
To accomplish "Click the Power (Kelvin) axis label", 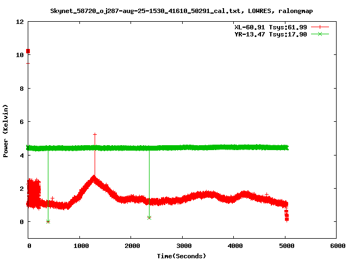I will [x=5, y=131].
